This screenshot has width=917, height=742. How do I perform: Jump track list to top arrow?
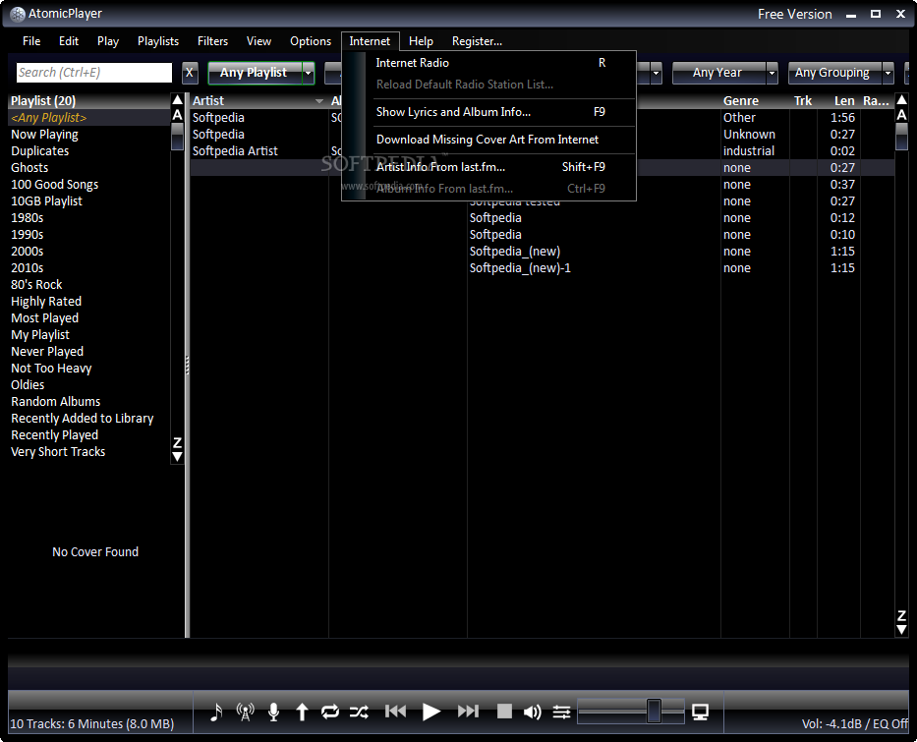[902, 100]
